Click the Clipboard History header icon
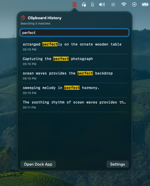Image resolution: width=150 pixels, height=186 pixels. click(x=23, y=18)
